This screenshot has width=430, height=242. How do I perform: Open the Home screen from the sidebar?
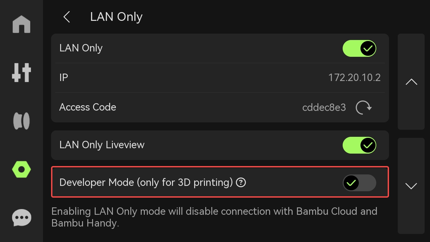(21, 24)
